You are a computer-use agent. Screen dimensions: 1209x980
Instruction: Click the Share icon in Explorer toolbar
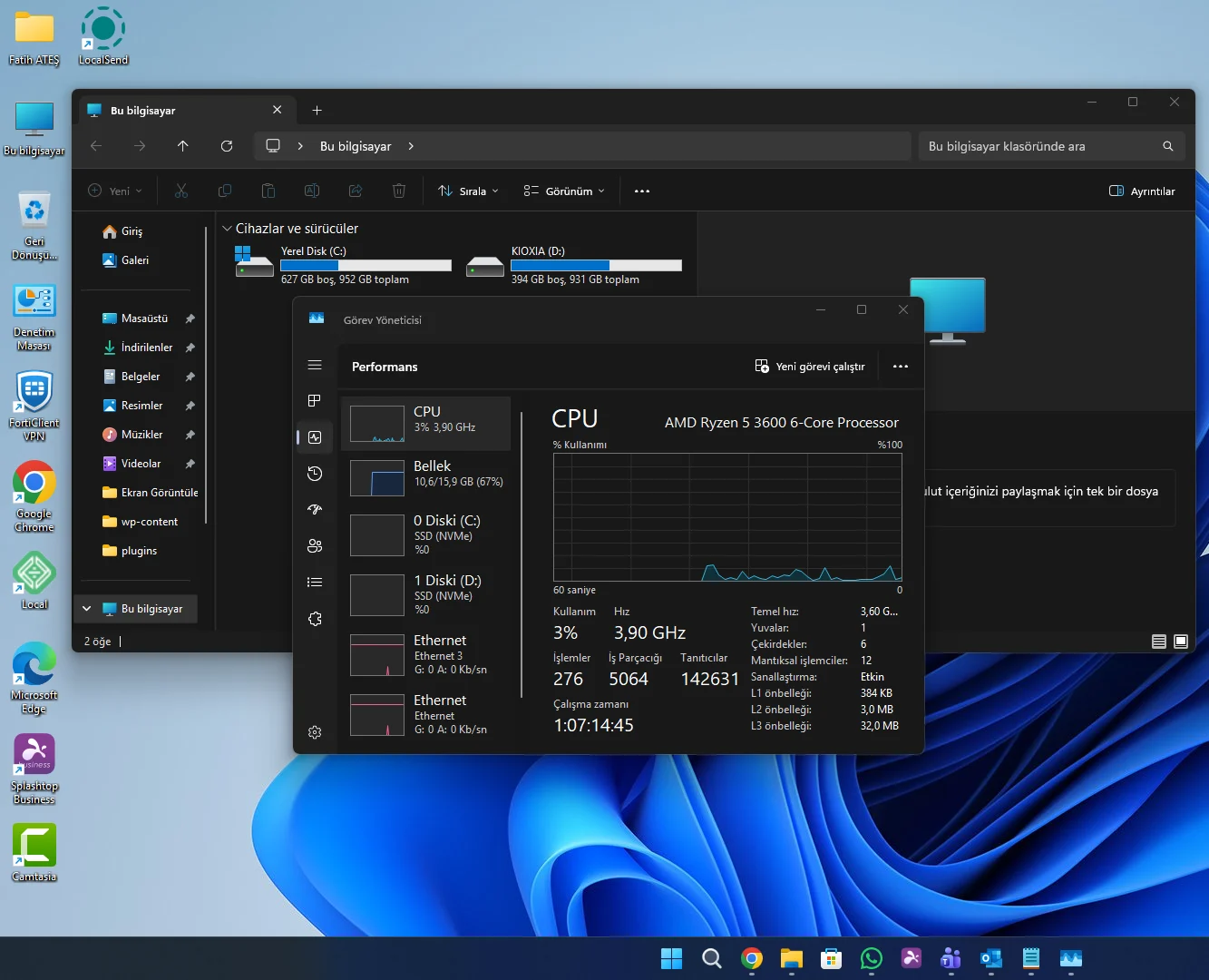click(x=356, y=191)
